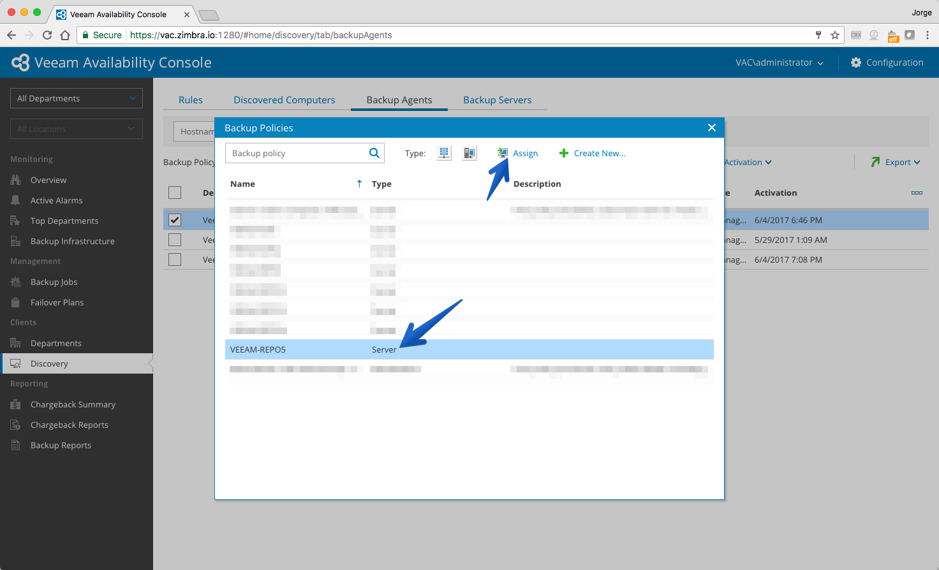The image size is (939, 570).
Task: Filter policies by server type icon
Action: 444,153
